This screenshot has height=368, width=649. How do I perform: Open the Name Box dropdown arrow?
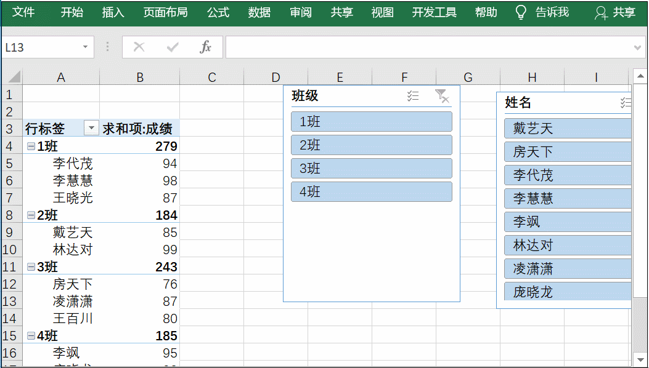(x=86, y=46)
